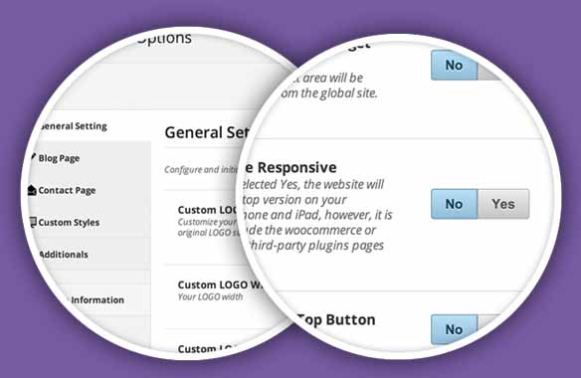This screenshot has height=378, width=581.
Task: Set the Responsive option to No
Action: 455,204
